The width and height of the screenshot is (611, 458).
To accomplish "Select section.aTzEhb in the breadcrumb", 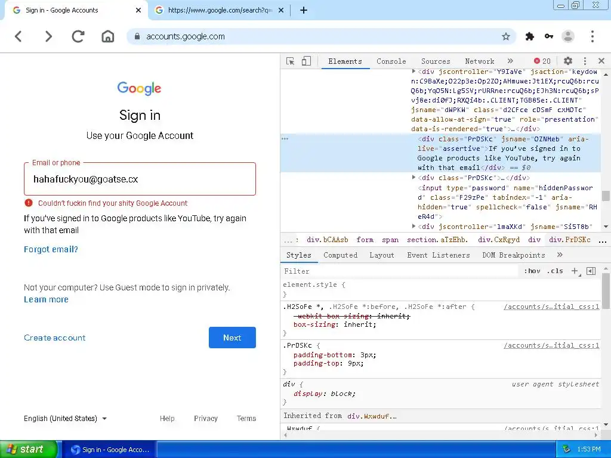I will point(437,240).
